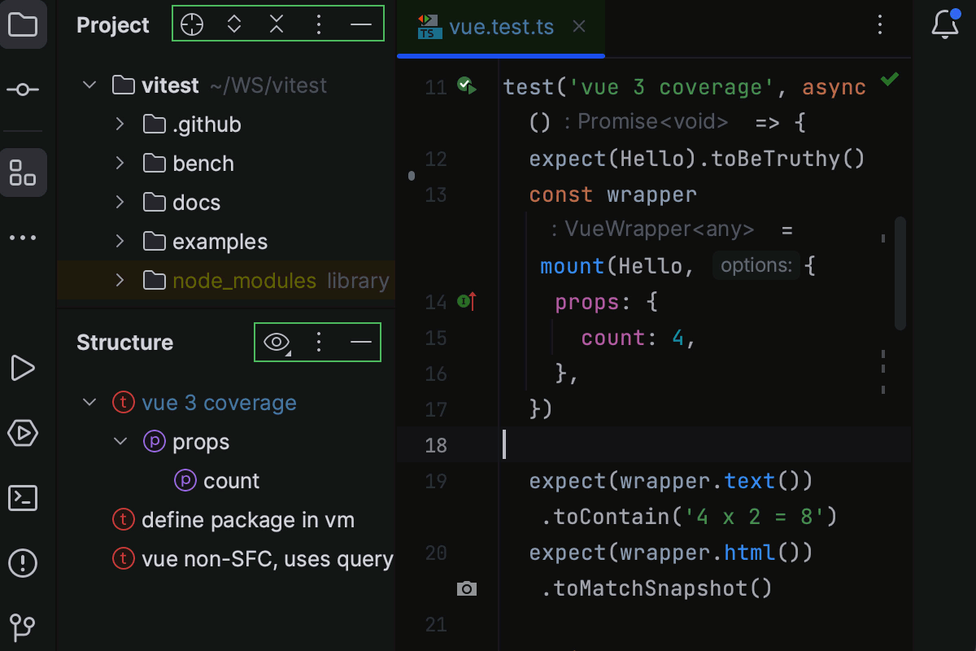Toggle Structure view options eye icon
The image size is (976, 651).
pyautogui.click(x=277, y=343)
